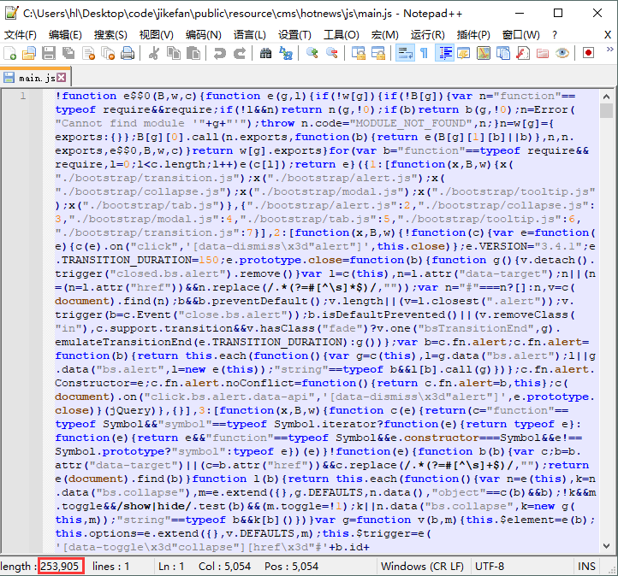Toggle word wrap in the toolbar

click(x=405, y=53)
